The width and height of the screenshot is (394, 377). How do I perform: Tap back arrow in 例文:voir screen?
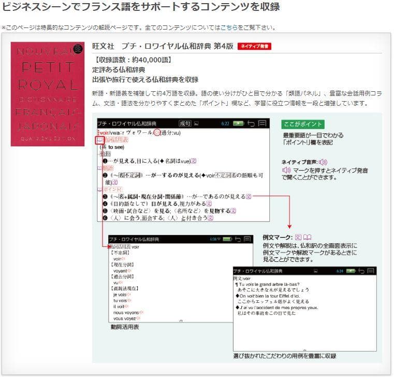click(x=361, y=271)
